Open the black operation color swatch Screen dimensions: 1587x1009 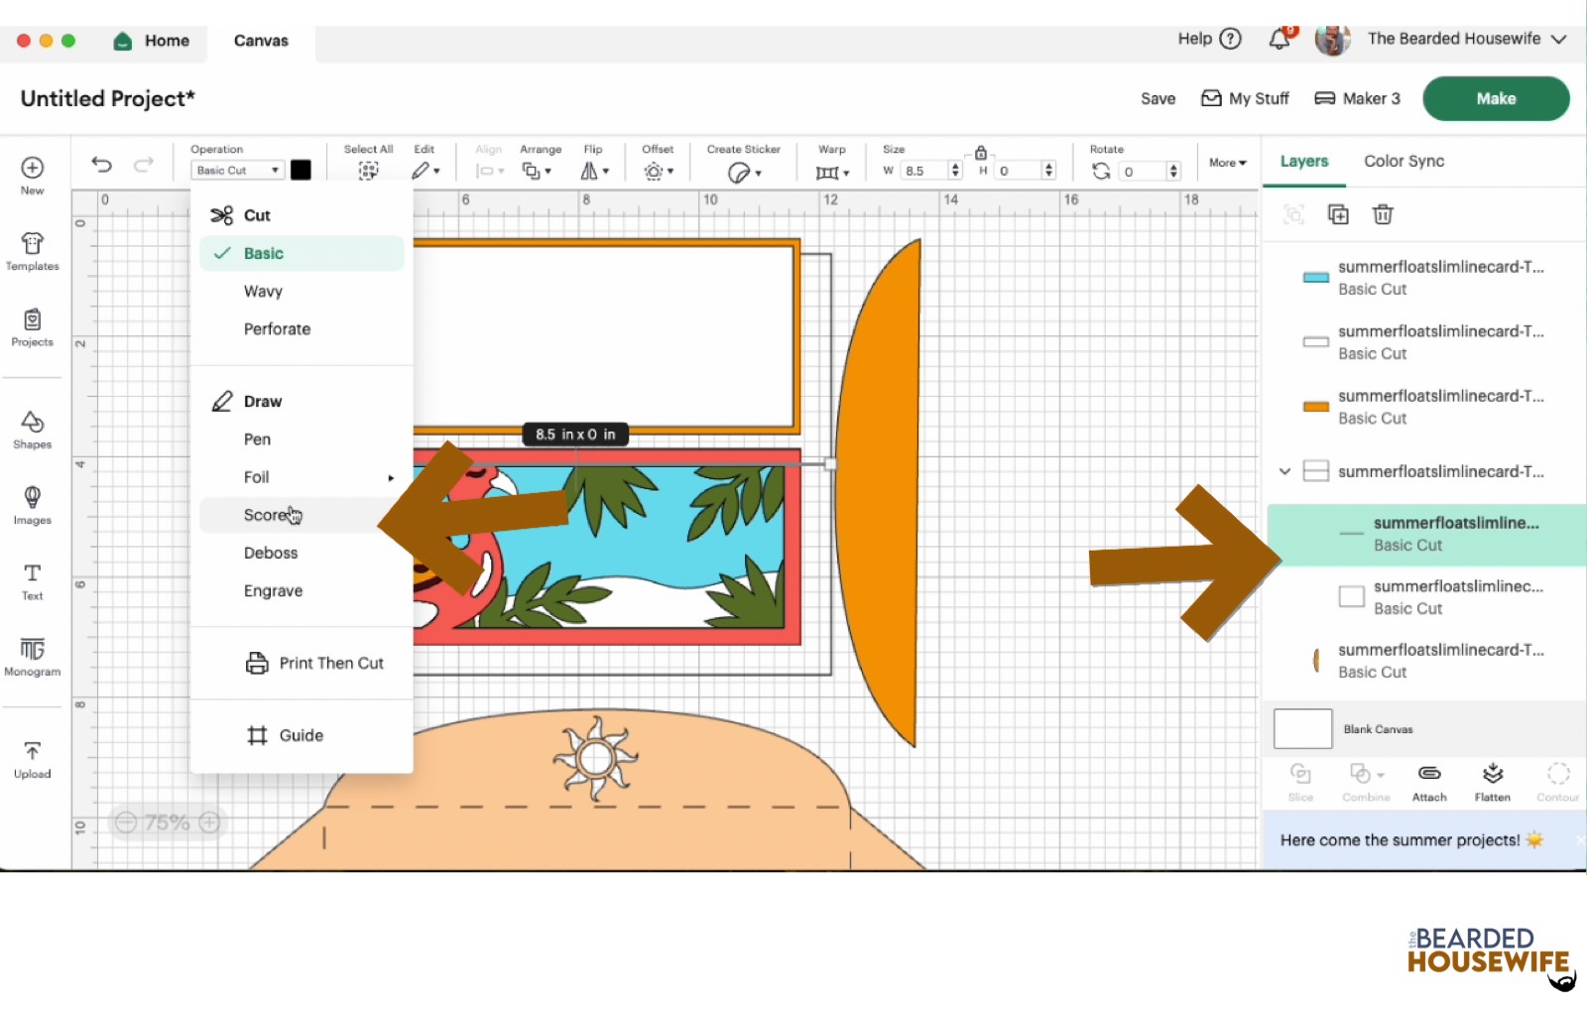pyautogui.click(x=301, y=170)
